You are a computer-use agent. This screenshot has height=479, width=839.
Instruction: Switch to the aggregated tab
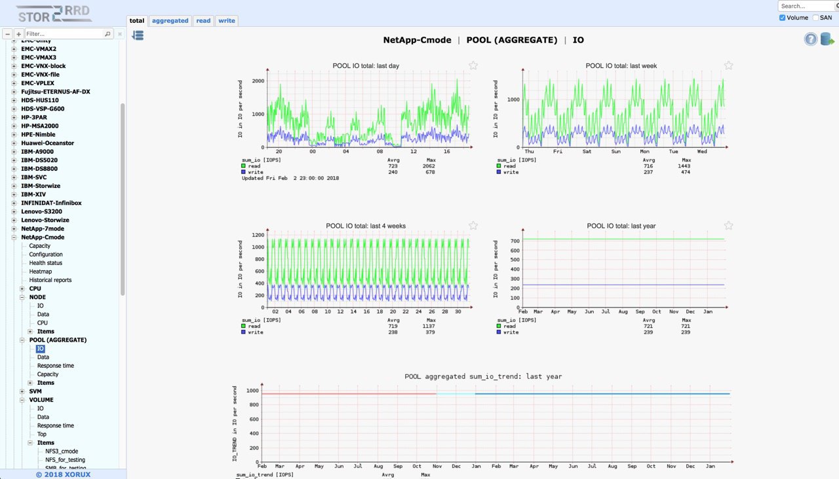point(170,21)
